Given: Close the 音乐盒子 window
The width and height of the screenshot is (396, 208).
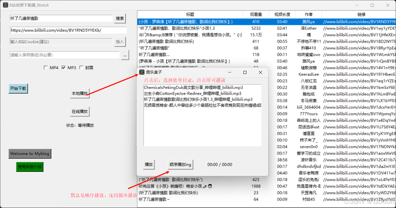Looking at the screenshot, I should click(260, 72).
